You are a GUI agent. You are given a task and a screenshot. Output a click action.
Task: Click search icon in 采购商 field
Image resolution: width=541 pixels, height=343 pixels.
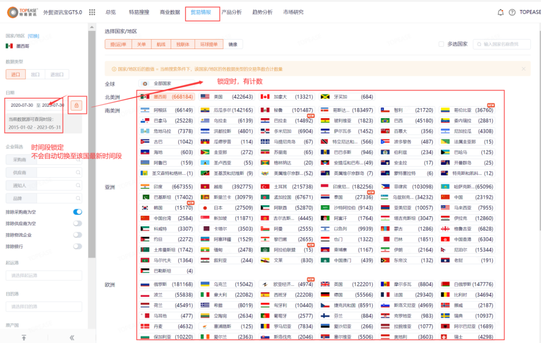(x=78, y=160)
